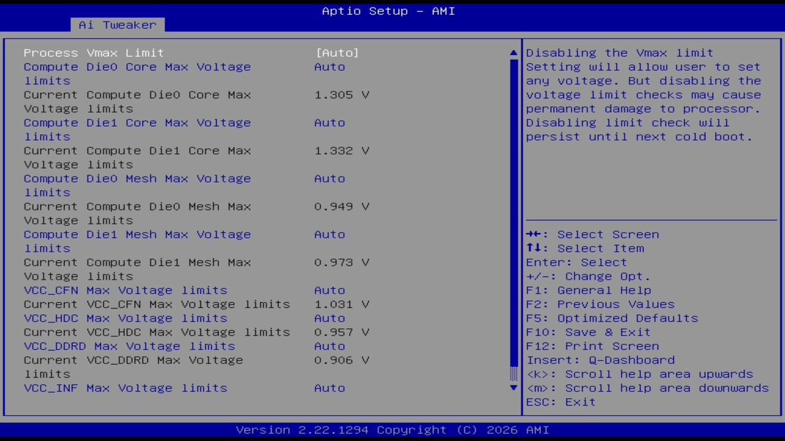Image resolution: width=785 pixels, height=441 pixels.
Task: Click the Aptio Setup AMI title bar
Action: 388,11
